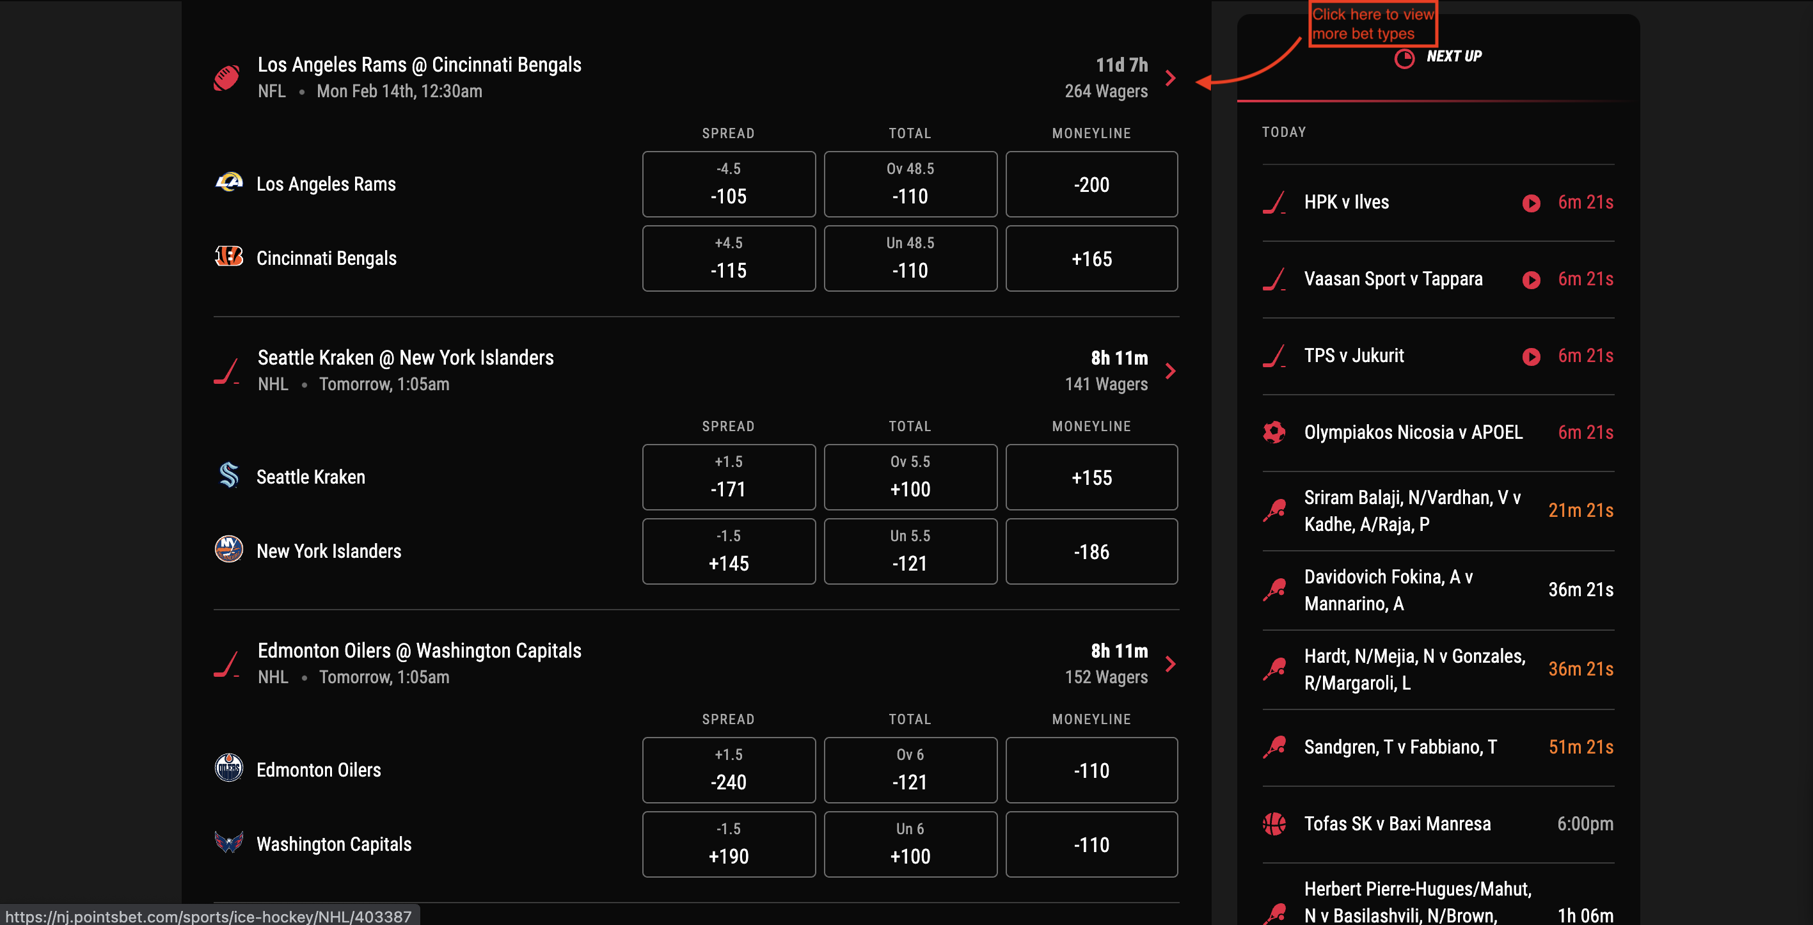Click the '152 Wagers' count text

[1105, 677]
